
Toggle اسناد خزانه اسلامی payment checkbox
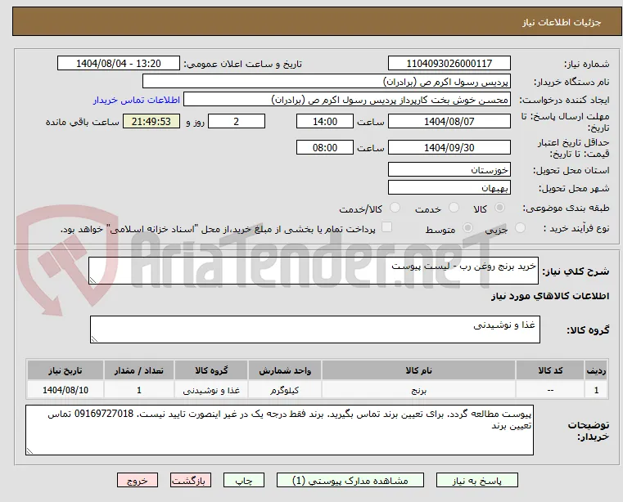[x=386, y=227]
